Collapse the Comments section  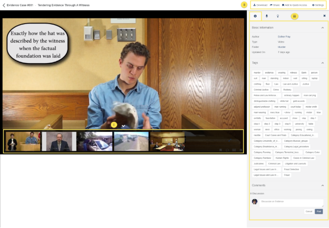tap(323, 185)
